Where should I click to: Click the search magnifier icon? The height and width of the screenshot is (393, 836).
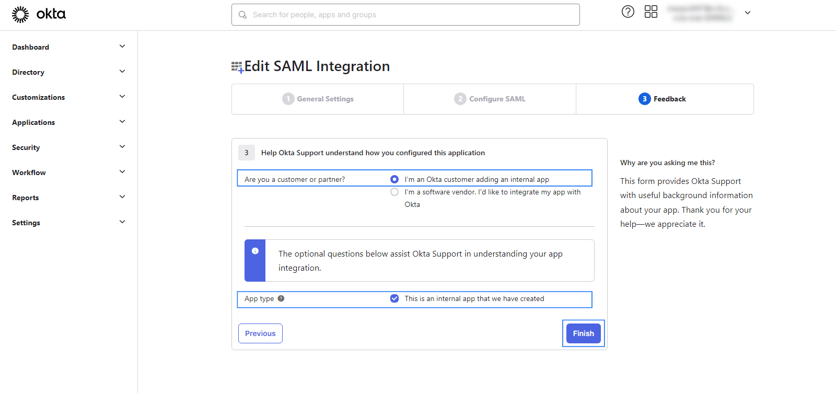coord(242,15)
